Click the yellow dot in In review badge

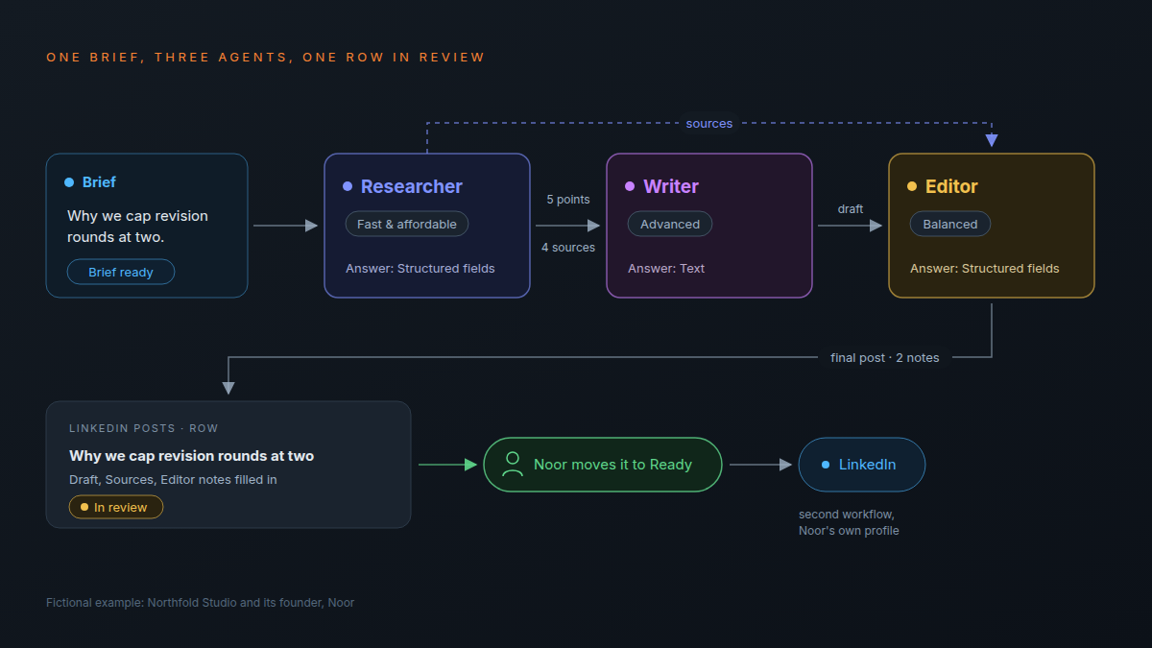[x=84, y=507]
